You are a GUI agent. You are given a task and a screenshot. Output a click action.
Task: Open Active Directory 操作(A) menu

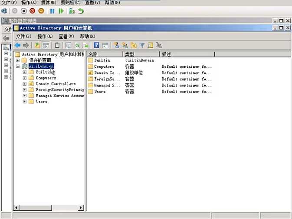pyautogui.click(x=45, y=36)
